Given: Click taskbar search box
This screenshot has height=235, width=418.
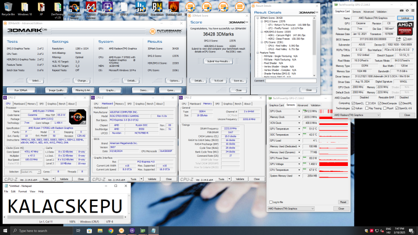Looking at the screenshot, I should (x=42, y=230).
